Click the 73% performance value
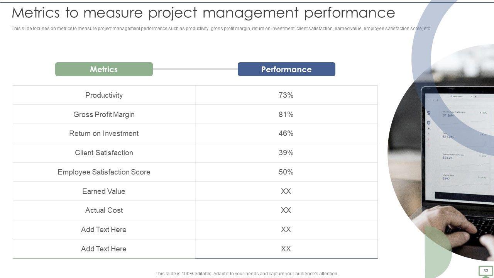The width and height of the screenshot is (494, 278). click(286, 95)
